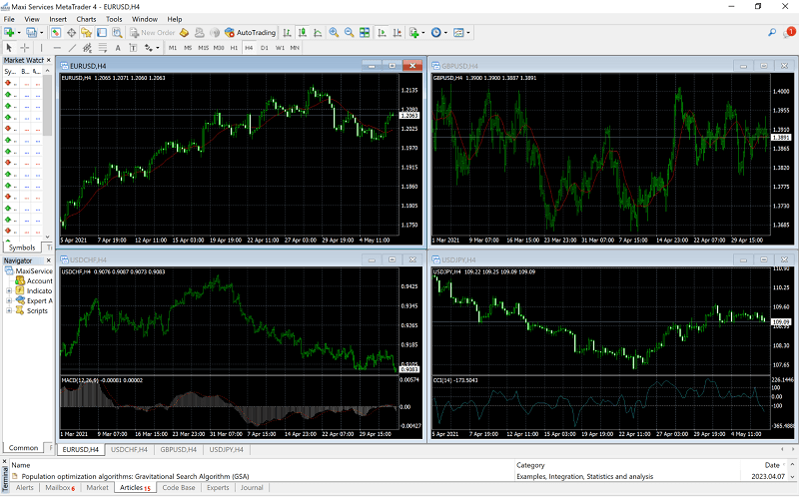Select the Trendline drawing tool
This screenshot has height=497, width=799.
point(72,48)
